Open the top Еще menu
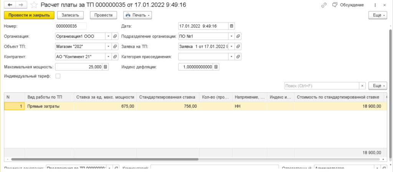Screen dimensions: 393x172 coord(377,15)
